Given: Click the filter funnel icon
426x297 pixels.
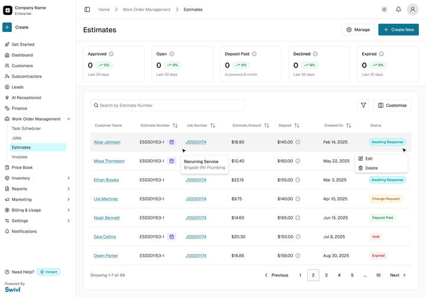Looking at the screenshot, I should pyautogui.click(x=363, y=105).
